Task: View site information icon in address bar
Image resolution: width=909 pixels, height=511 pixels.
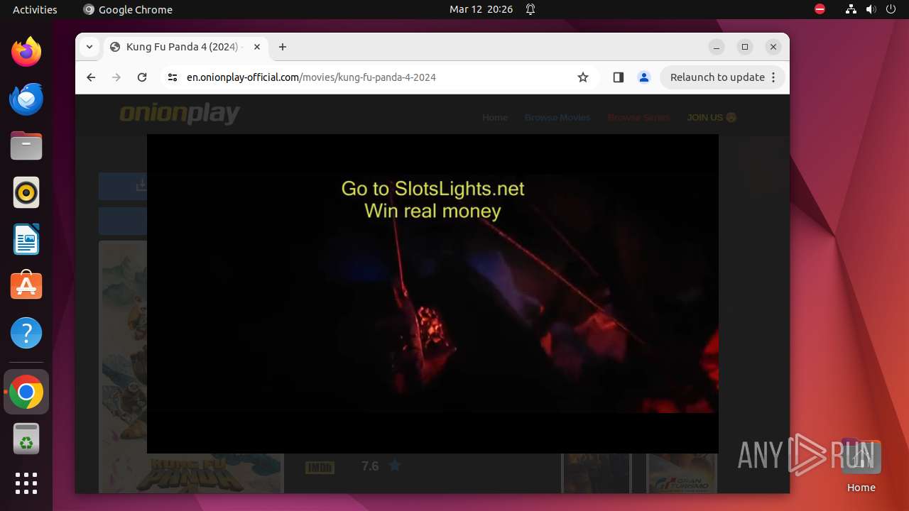Action: click(x=172, y=77)
